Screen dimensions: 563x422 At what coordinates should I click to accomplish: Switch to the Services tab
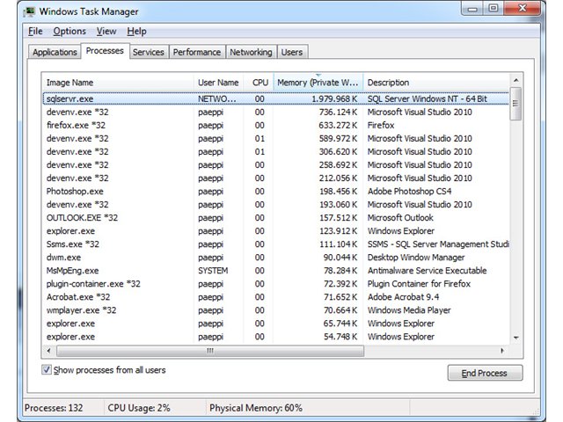(149, 53)
